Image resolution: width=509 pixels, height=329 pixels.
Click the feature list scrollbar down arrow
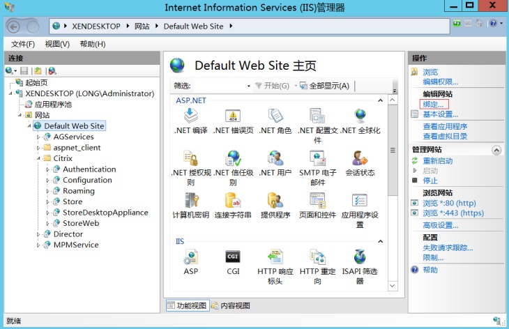(x=393, y=286)
